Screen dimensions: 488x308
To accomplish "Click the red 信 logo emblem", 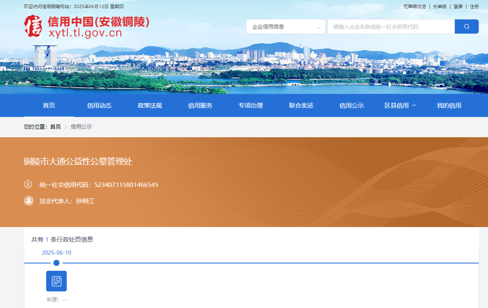I will click(33, 26).
